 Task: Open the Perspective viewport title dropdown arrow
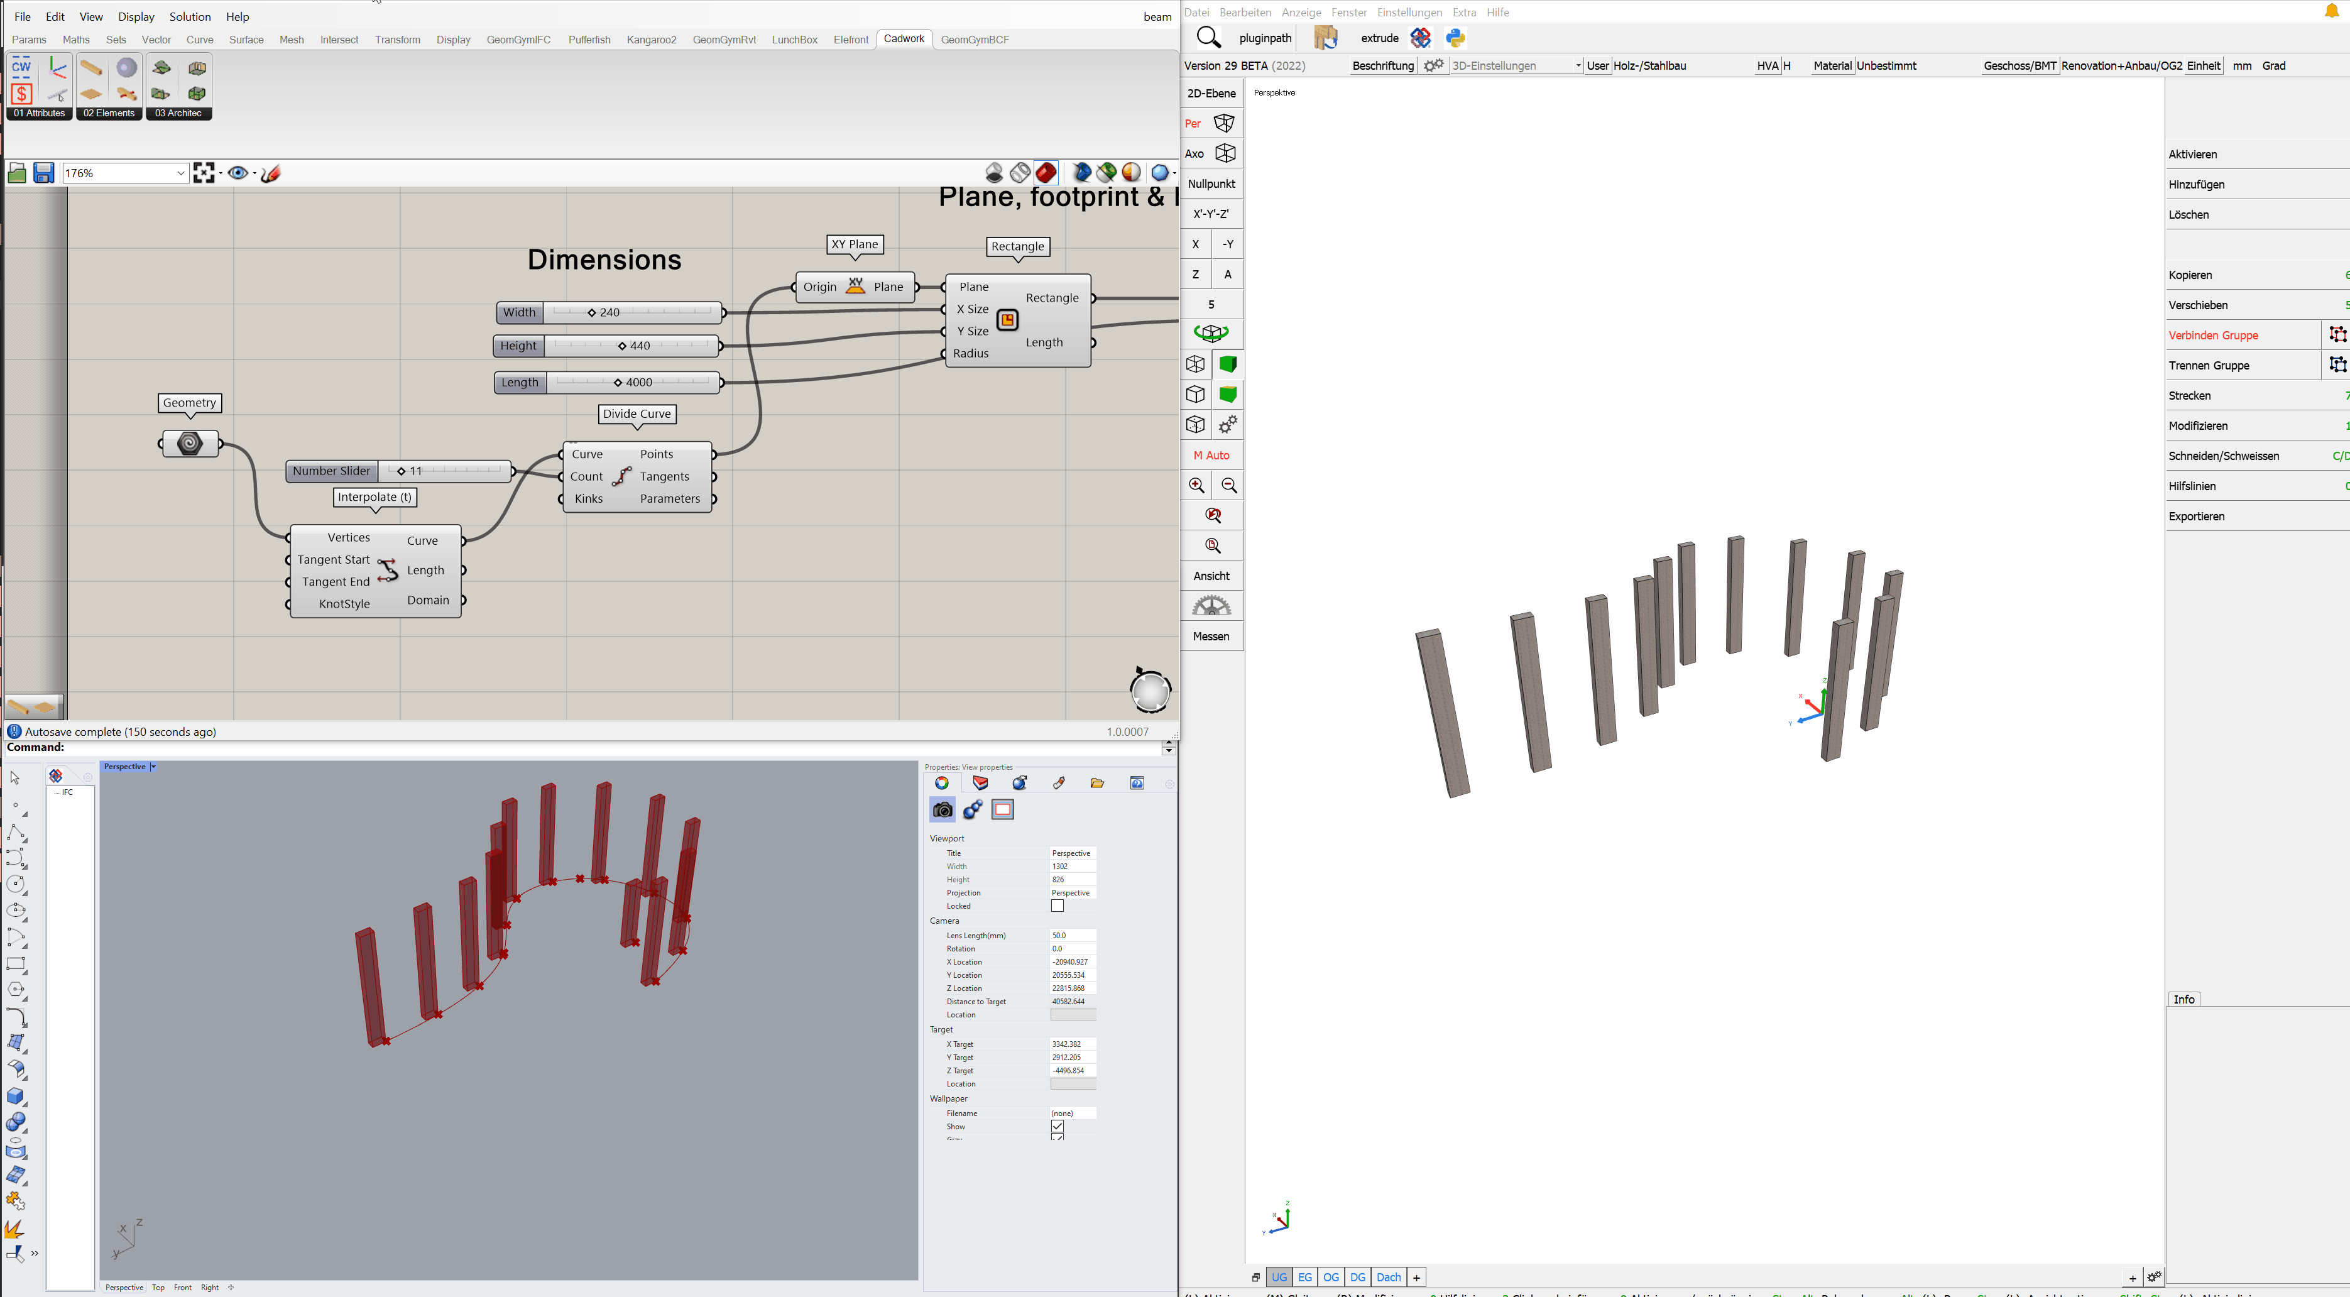coord(153,766)
